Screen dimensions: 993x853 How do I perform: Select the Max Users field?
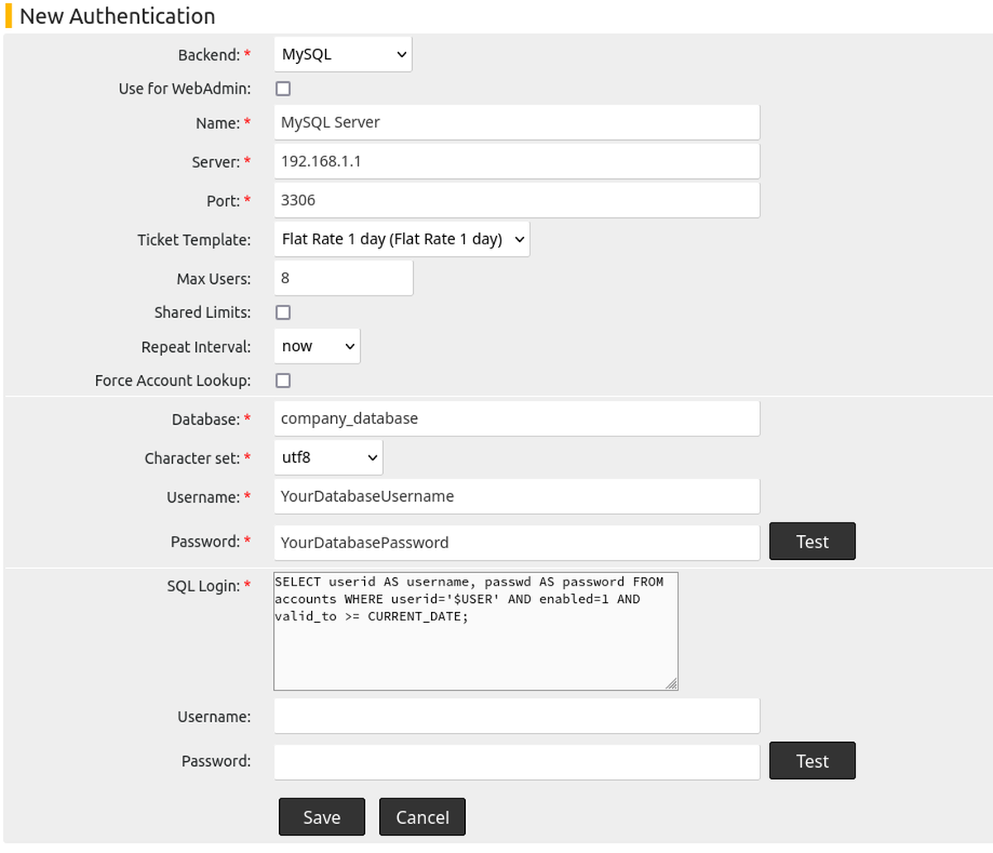tap(343, 277)
